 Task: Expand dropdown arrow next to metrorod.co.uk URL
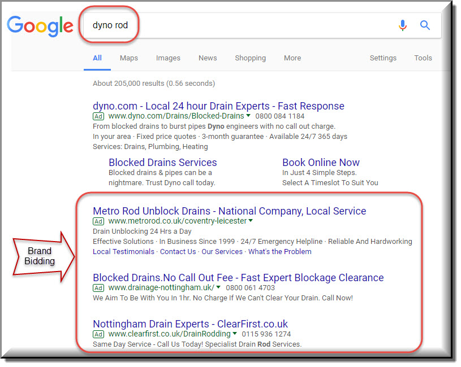tap(251, 221)
